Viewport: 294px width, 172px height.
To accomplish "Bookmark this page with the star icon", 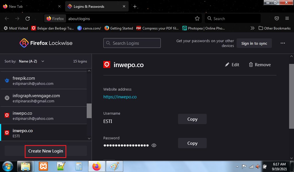I will pyautogui.click(x=197, y=18).
